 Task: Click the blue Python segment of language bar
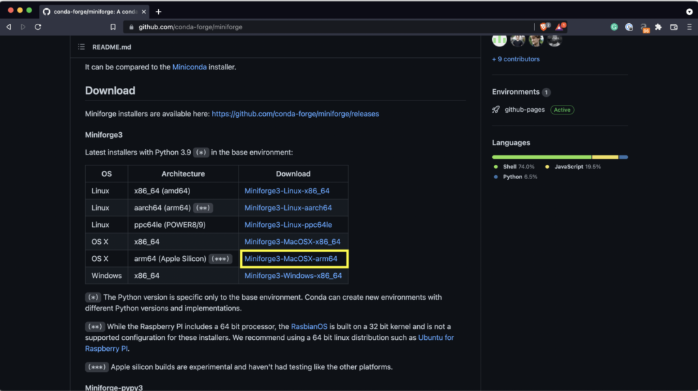point(624,157)
